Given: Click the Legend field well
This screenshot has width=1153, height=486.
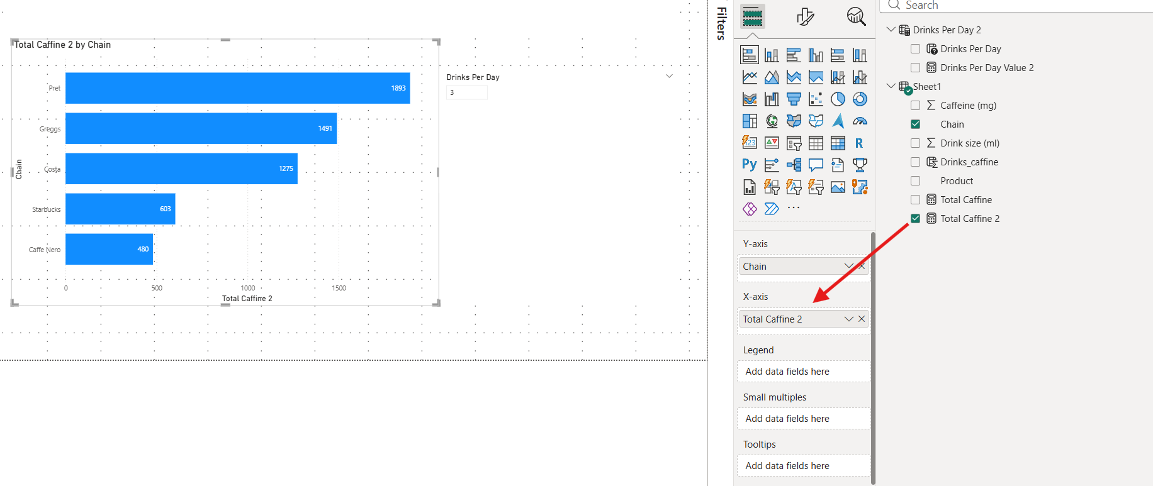Looking at the screenshot, I should [x=804, y=372].
